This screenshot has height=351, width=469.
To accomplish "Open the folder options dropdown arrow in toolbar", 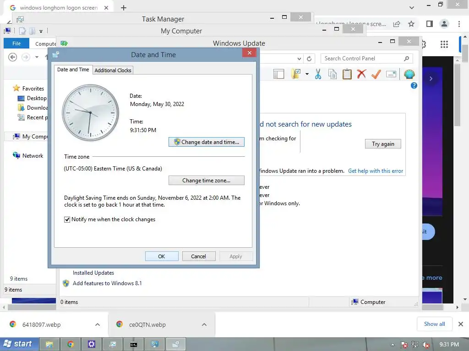I will (307, 74).
